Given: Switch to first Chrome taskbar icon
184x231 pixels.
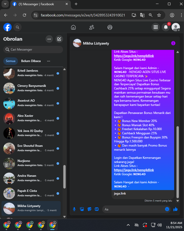Looking at the screenshot, I should 6,225.
